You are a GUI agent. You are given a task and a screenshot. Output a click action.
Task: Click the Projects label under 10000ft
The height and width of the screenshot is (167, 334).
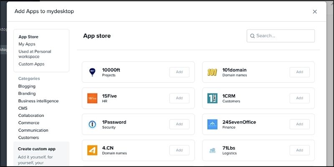point(109,75)
